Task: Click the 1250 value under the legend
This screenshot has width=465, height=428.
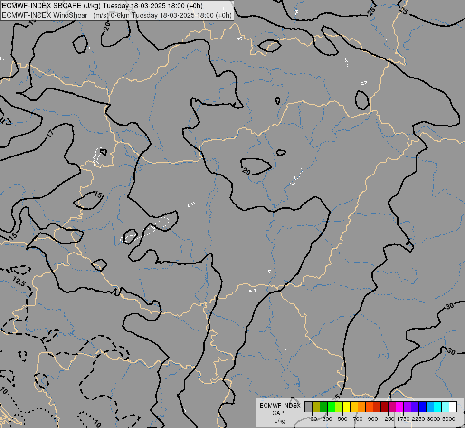Action: tap(388, 419)
